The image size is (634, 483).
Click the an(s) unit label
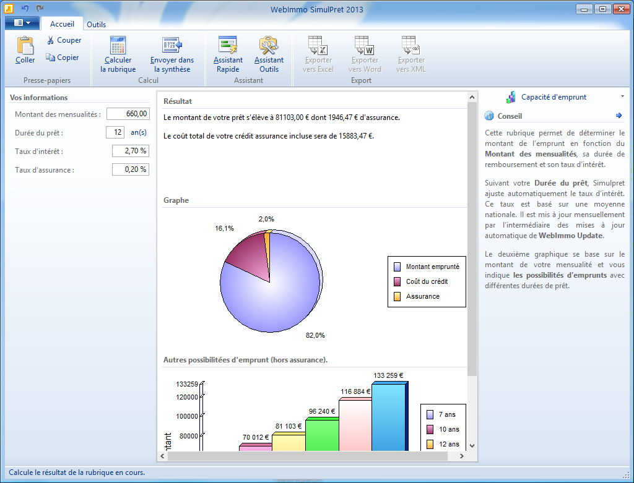click(x=139, y=132)
